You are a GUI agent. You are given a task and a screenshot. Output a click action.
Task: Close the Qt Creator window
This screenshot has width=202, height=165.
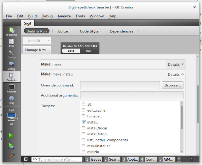pos(195,7)
